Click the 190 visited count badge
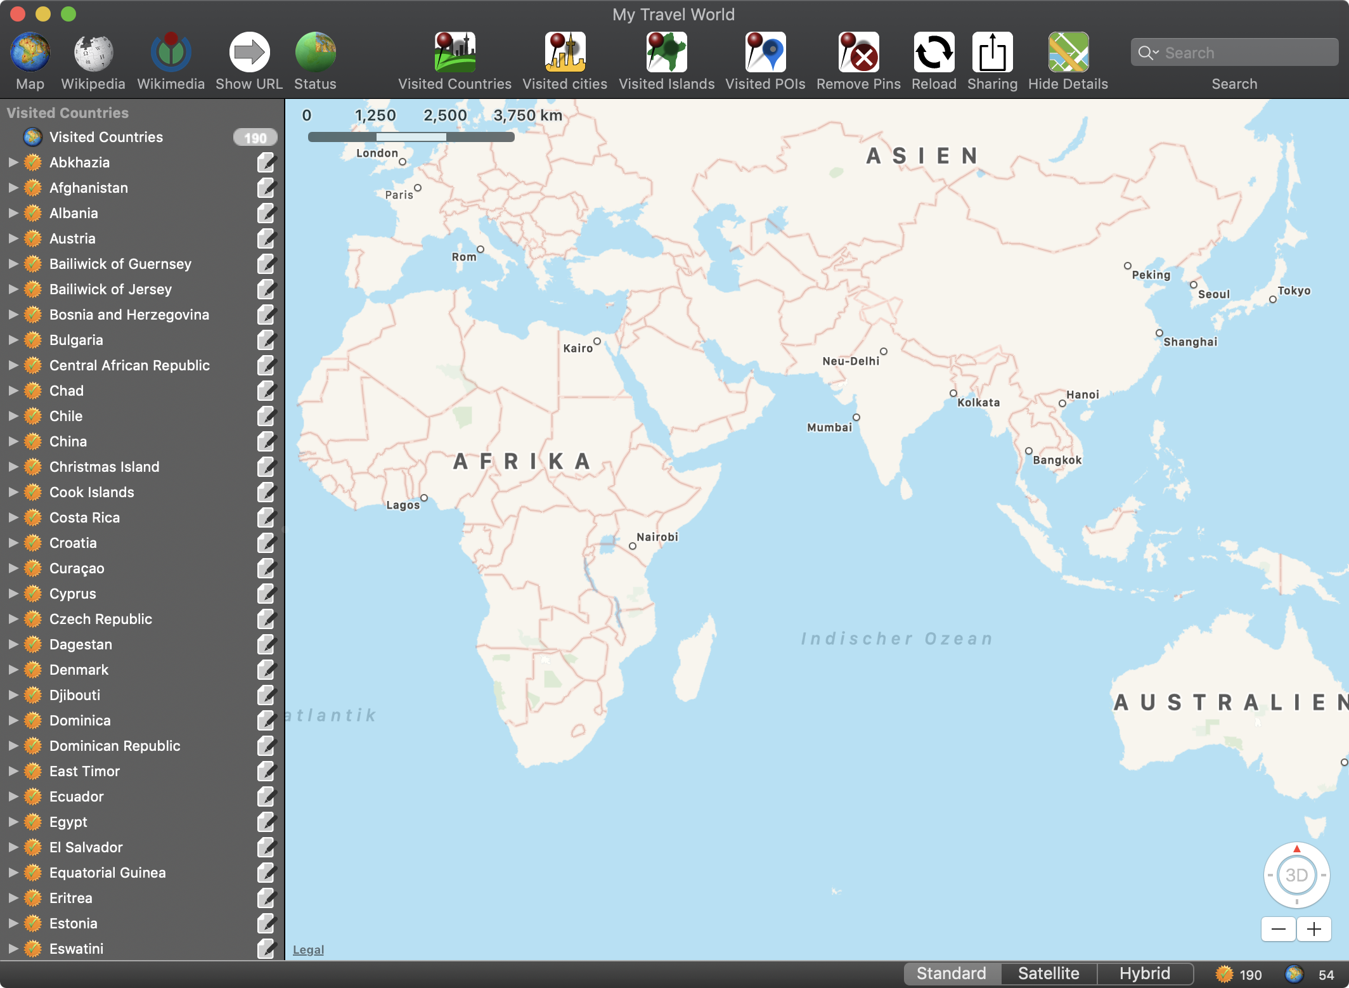 [x=255, y=138]
